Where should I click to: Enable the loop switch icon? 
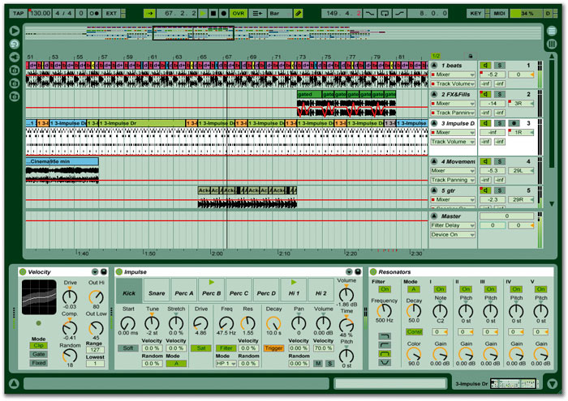click(x=386, y=14)
